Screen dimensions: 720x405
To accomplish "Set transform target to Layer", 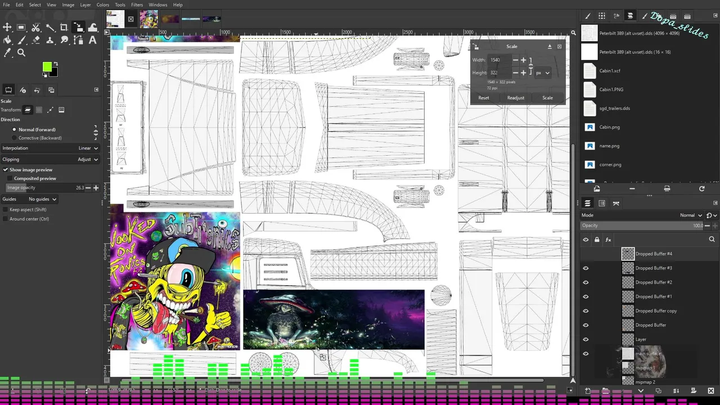I will [x=28, y=110].
